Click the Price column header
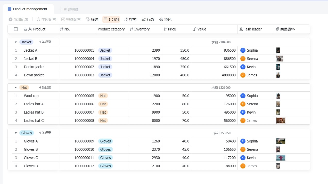The image size is (328, 184). point(177,29)
